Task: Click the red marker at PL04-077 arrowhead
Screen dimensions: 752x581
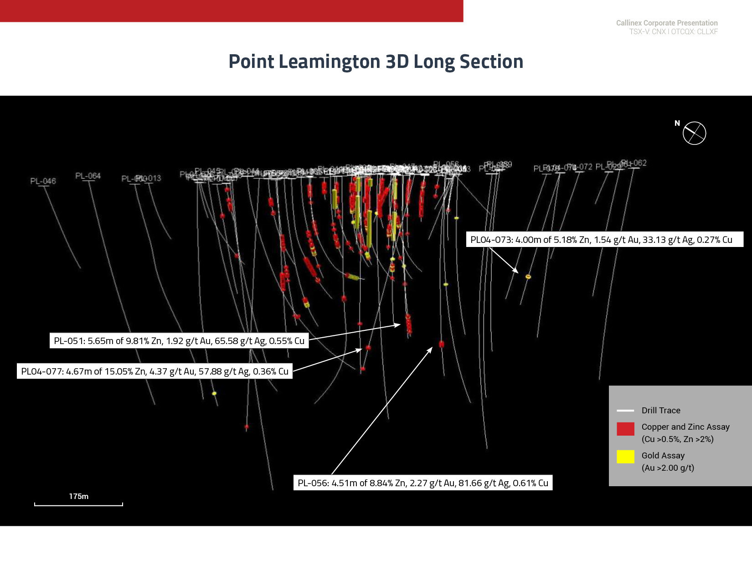Action: click(368, 348)
